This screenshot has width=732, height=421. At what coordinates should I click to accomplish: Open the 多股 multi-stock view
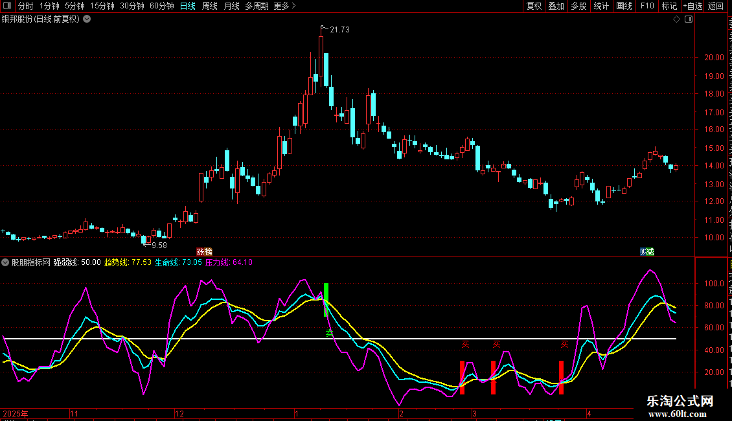pos(579,6)
